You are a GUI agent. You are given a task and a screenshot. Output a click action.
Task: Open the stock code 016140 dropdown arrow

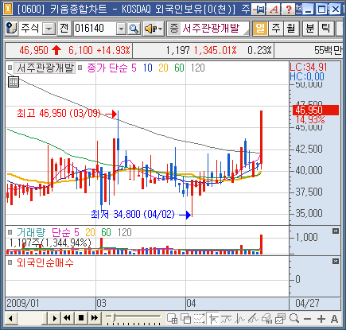(121, 29)
